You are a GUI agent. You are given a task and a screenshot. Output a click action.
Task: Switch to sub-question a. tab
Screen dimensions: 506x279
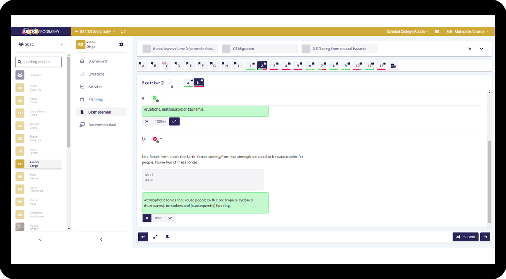(x=188, y=83)
